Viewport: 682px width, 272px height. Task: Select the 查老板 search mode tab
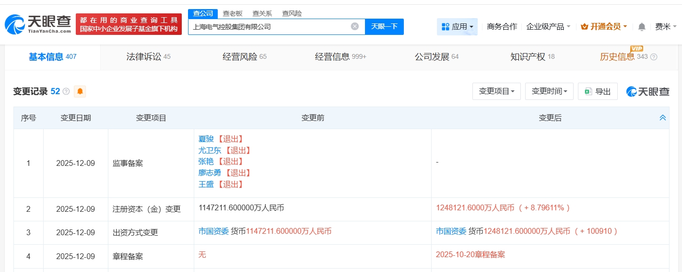pos(233,13)
